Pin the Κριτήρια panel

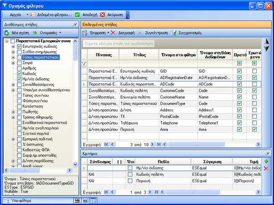(x=267, y=154)
